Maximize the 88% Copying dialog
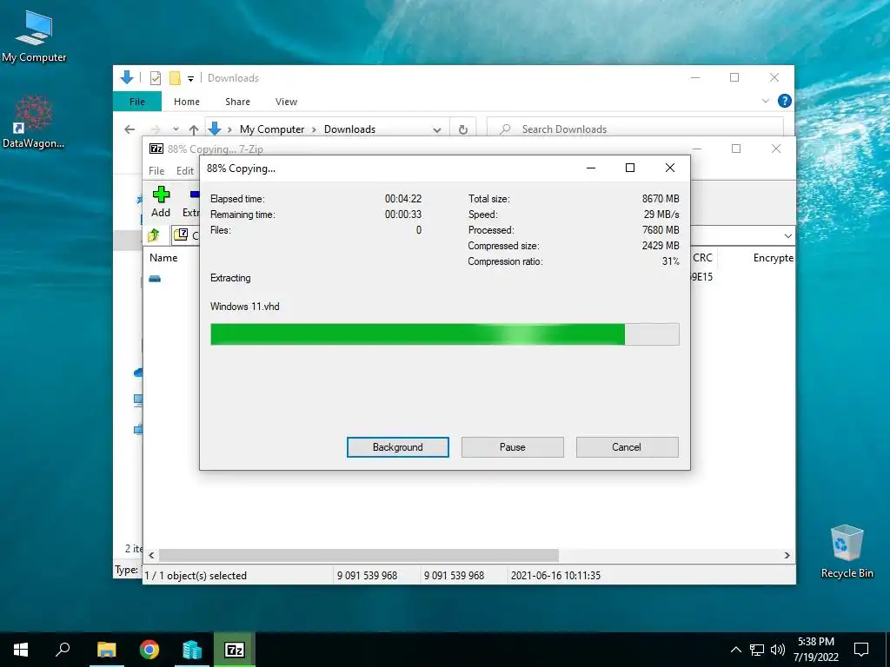 point(629,168)
